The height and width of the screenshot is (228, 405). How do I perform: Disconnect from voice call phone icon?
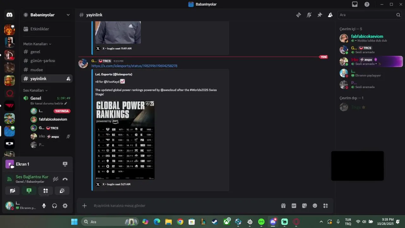click(x=65, y=179)
